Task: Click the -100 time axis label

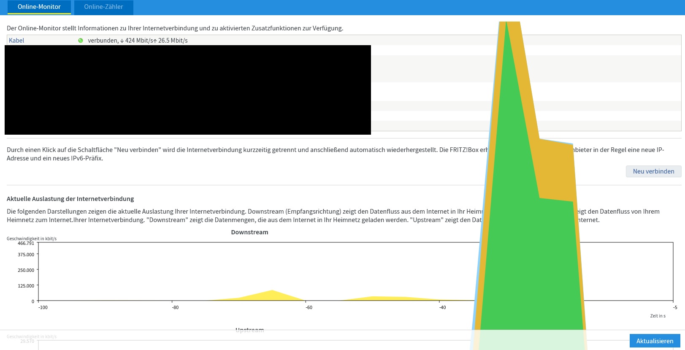Action: click(x=43, y=307)
